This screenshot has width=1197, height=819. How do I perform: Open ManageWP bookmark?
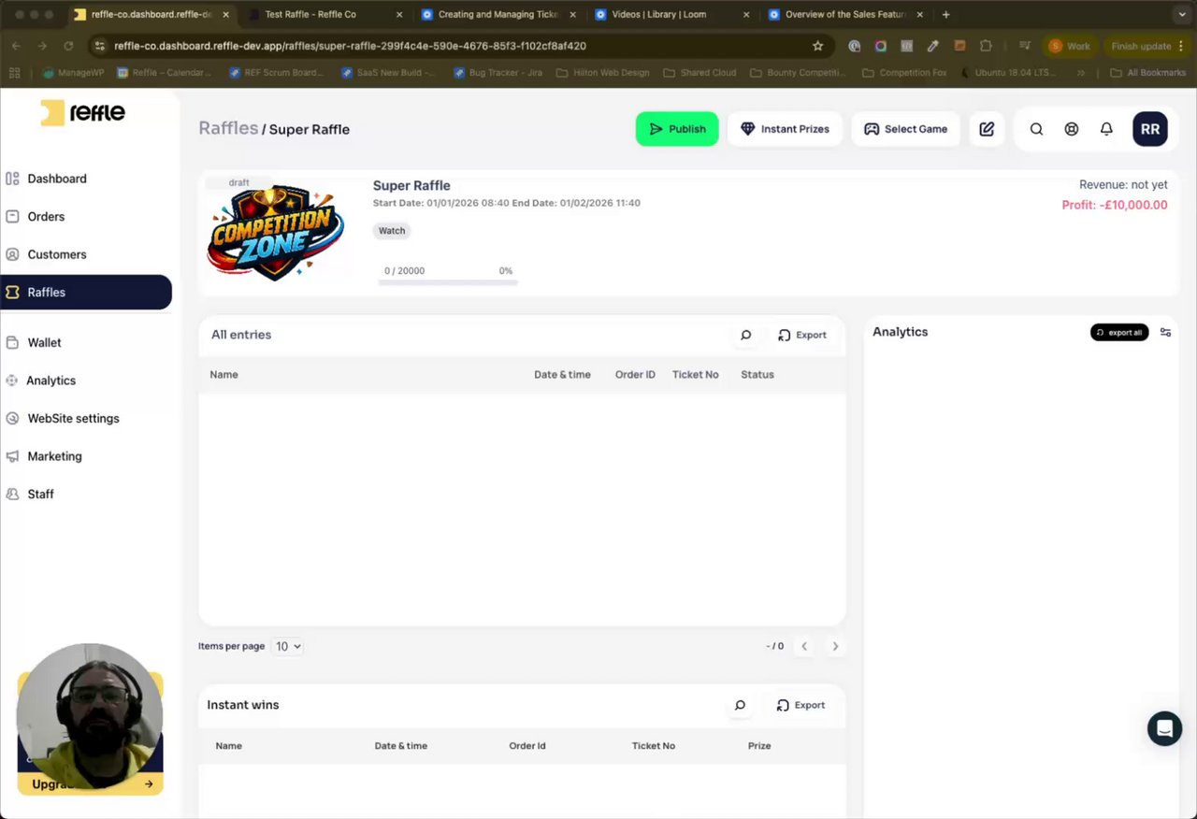click(x=73, y=72)
